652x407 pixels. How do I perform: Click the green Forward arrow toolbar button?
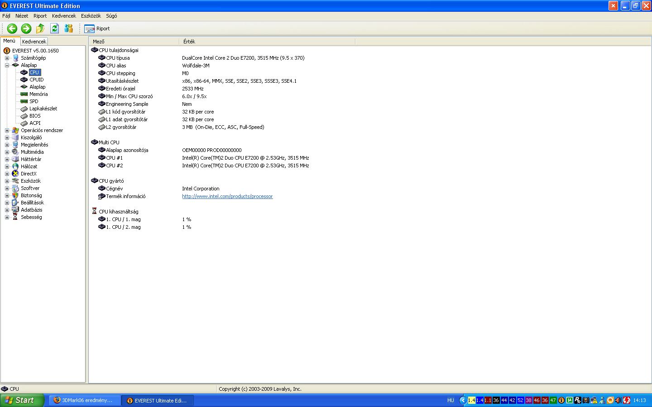(x=26, y=28)
